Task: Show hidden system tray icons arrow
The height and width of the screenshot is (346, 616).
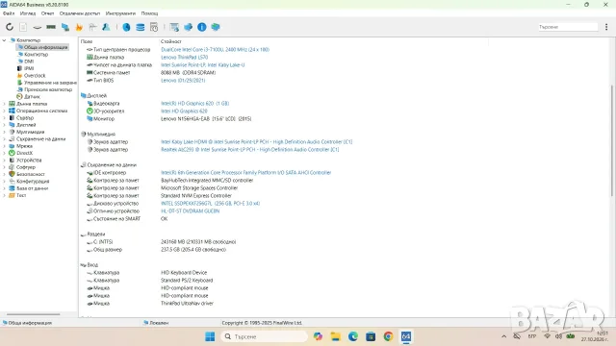Action: pyautogui.click(x=504, y=336)
